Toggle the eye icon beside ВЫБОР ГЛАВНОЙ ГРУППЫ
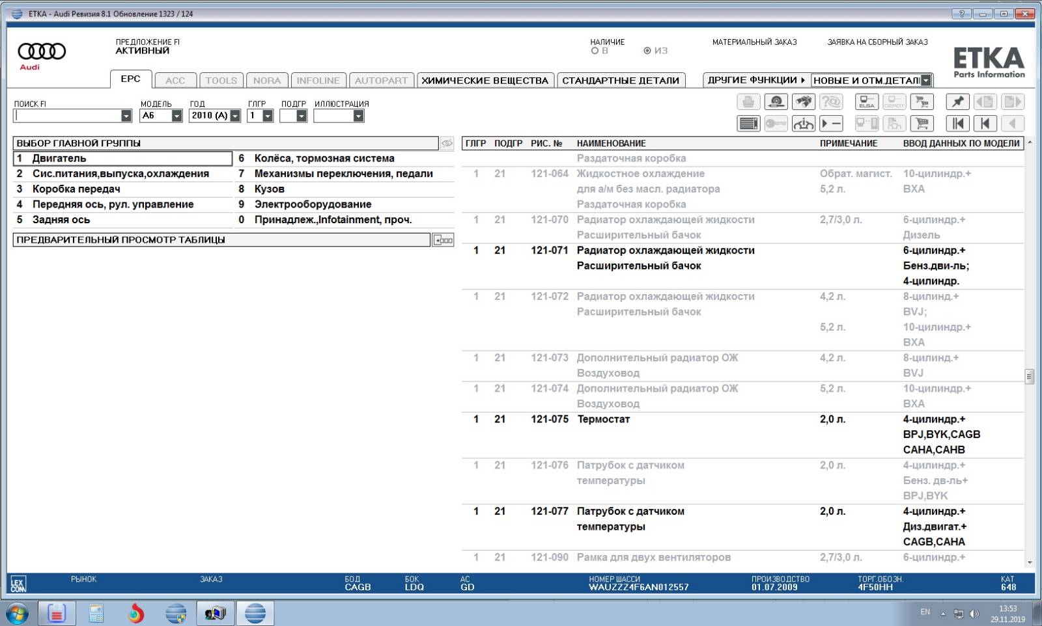 pos(447,143)
